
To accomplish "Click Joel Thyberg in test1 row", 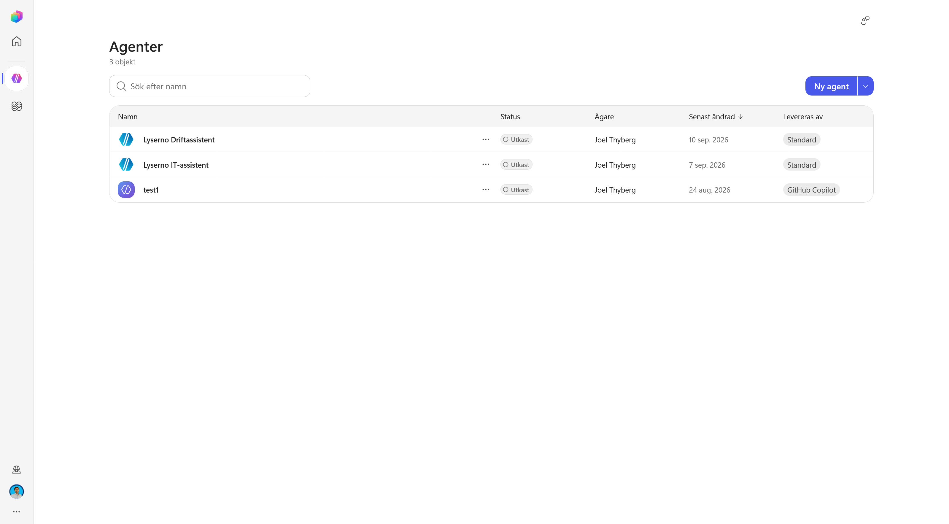I will 615,190.
